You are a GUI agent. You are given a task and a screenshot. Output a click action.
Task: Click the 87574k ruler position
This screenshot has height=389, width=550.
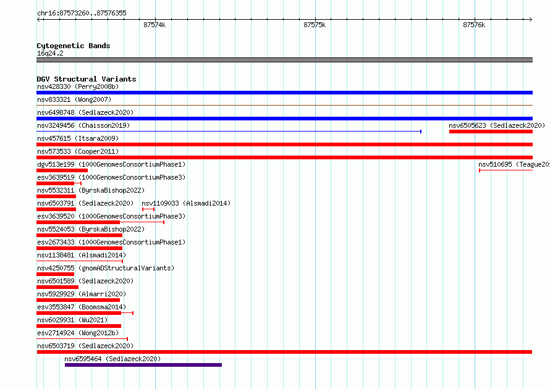coord(154,25)
